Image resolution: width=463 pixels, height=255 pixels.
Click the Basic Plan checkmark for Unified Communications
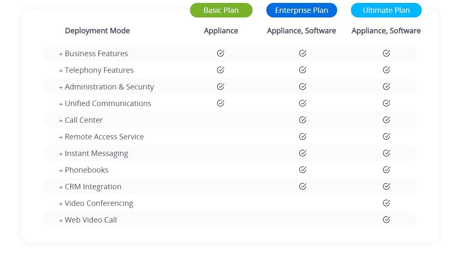click(221, 103)
